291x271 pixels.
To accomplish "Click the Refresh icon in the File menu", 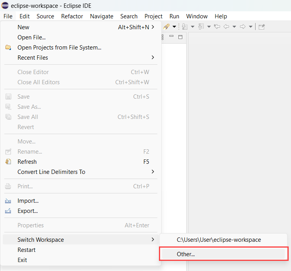I will (x=8, y=161).
